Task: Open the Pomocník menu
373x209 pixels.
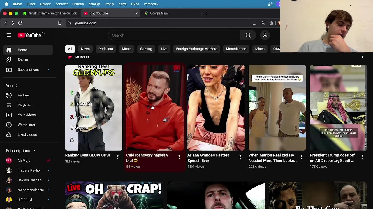Action: tap(151, 4)
